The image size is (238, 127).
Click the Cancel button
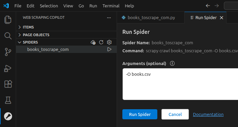(x=175, y=114)
